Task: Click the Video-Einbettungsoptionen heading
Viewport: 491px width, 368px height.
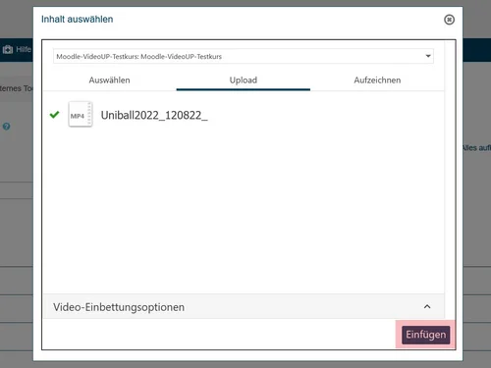Action: pos(119,307)
